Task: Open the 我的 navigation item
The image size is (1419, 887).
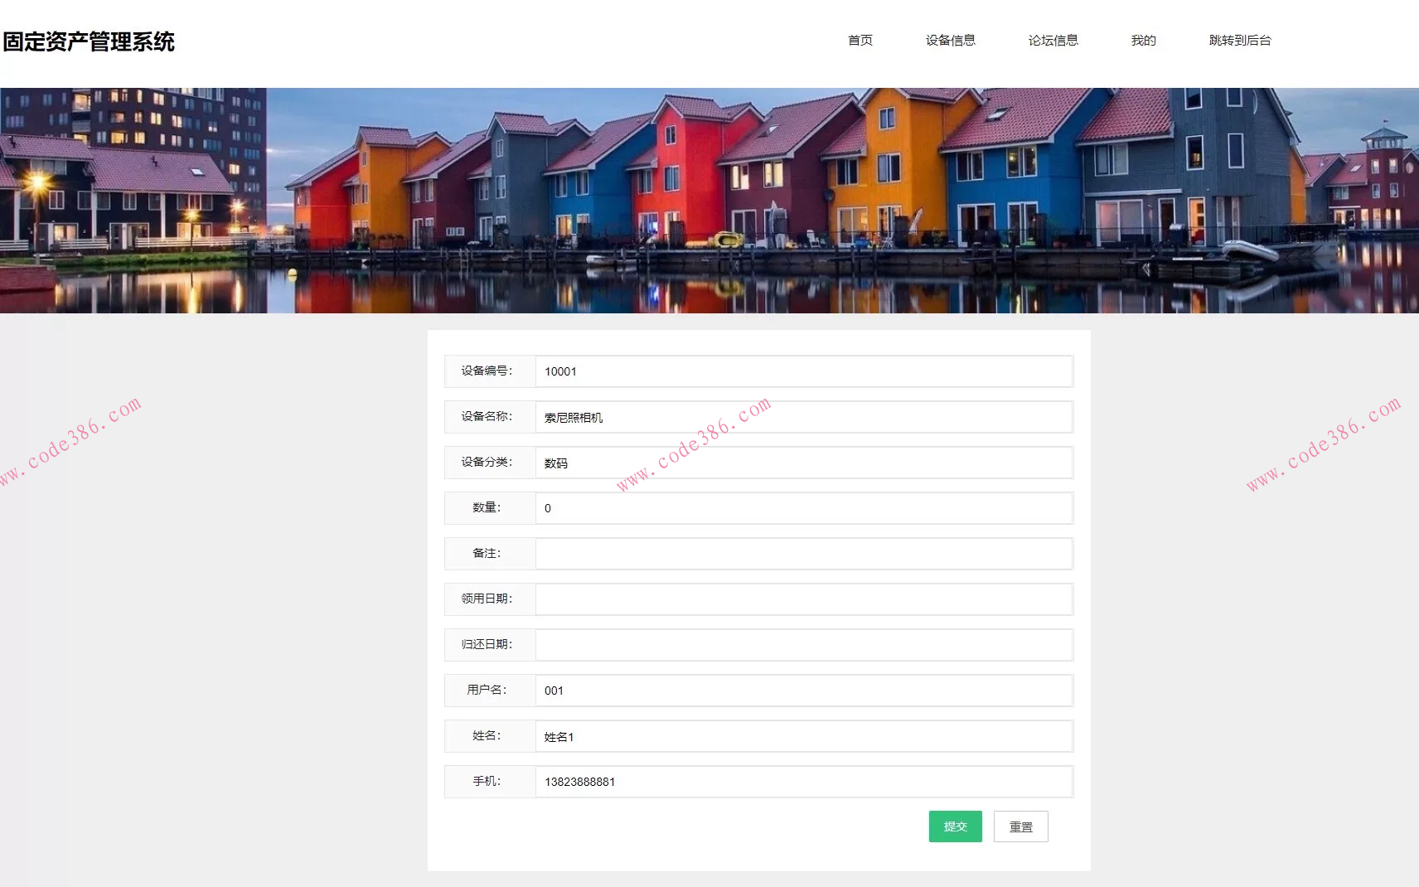Action: point(1143,41)
